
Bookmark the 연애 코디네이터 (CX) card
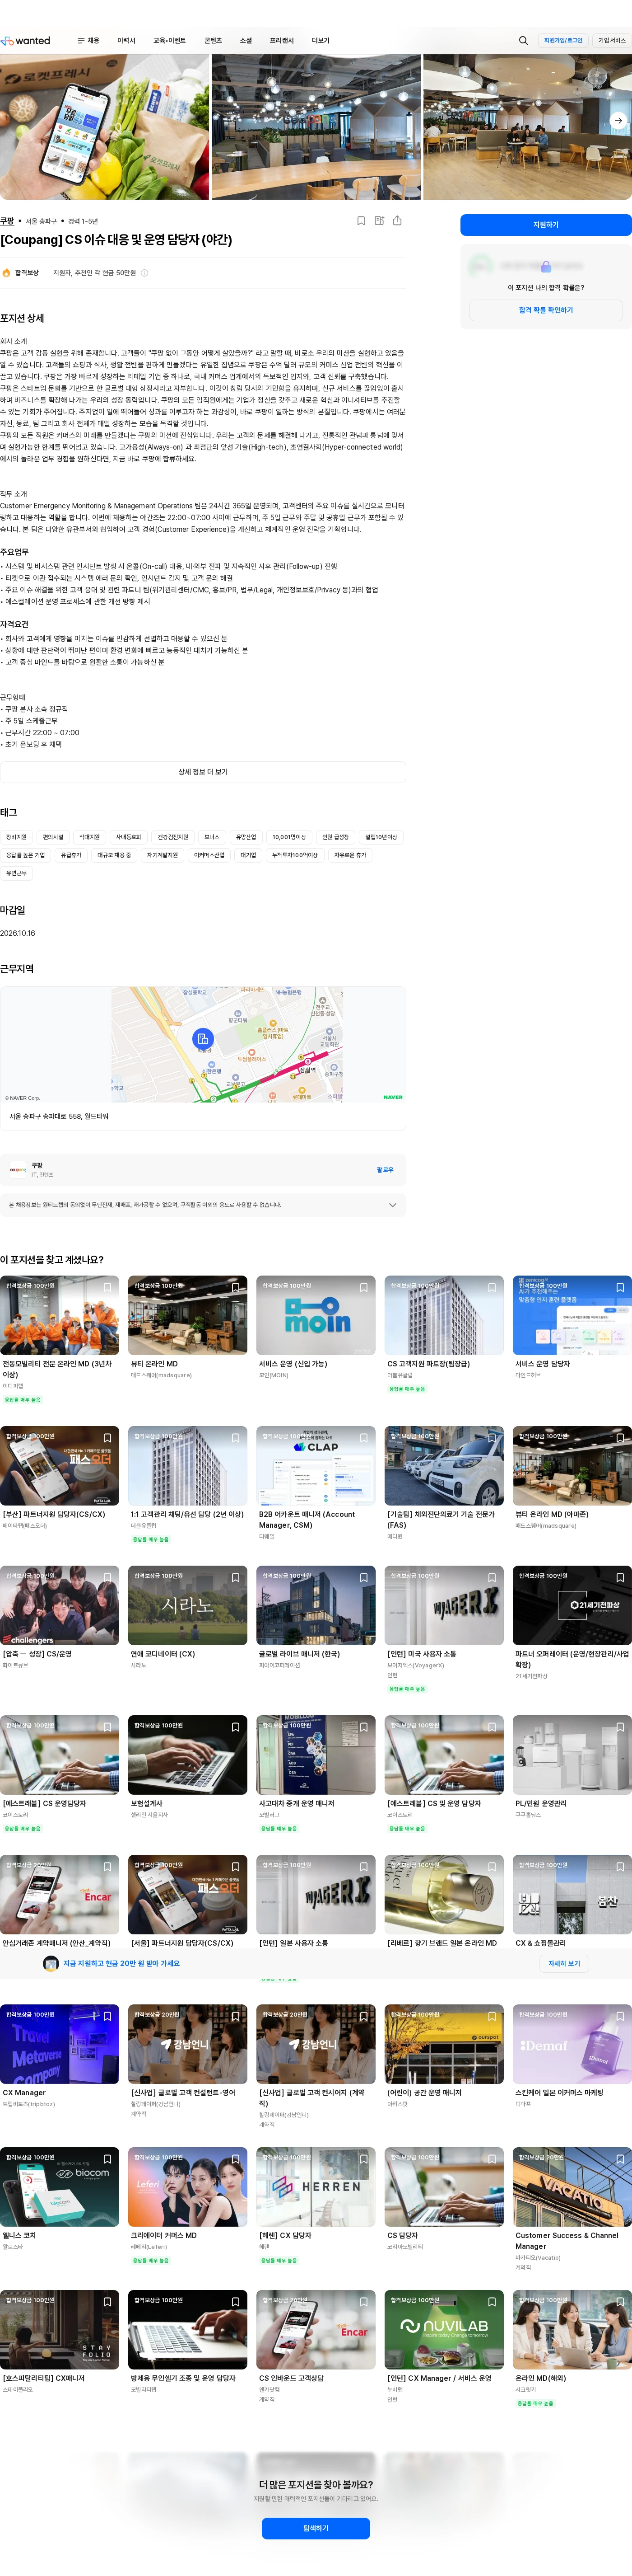click(x=236, y=1578)
